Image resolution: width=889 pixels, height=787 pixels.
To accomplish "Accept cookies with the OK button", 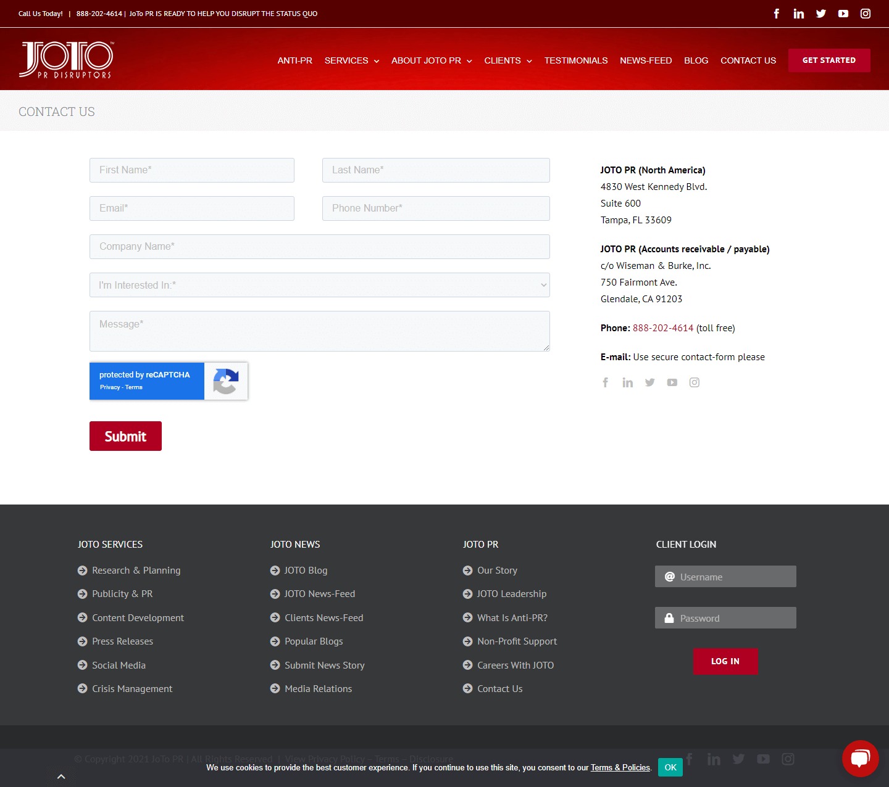I will [670, 767].
